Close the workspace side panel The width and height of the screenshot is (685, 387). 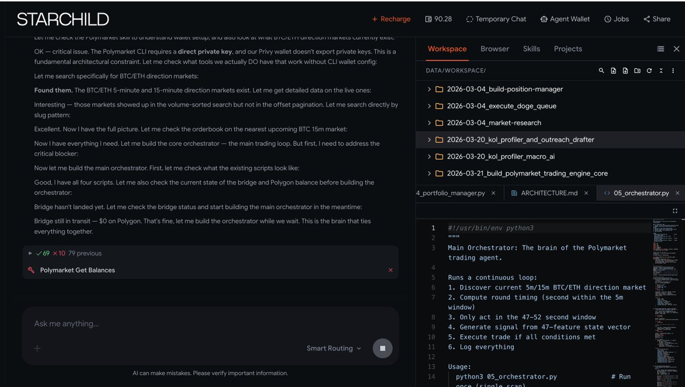click(x=676, y=49)
